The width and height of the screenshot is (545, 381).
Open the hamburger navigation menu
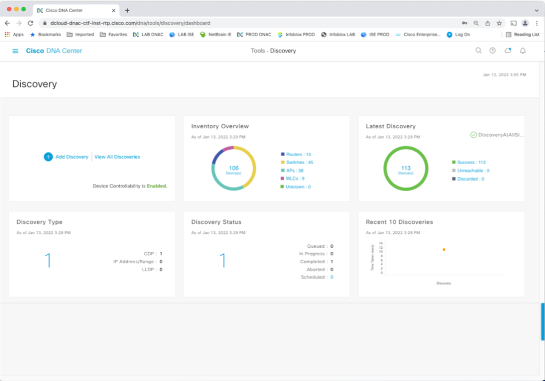click(15, 51)
